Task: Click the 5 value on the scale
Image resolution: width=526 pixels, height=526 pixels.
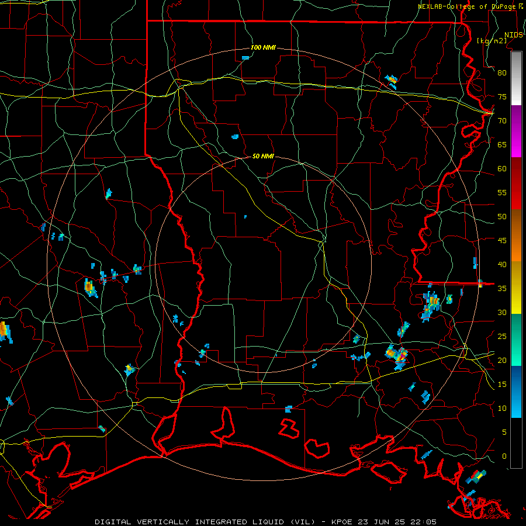Action: 504,432
